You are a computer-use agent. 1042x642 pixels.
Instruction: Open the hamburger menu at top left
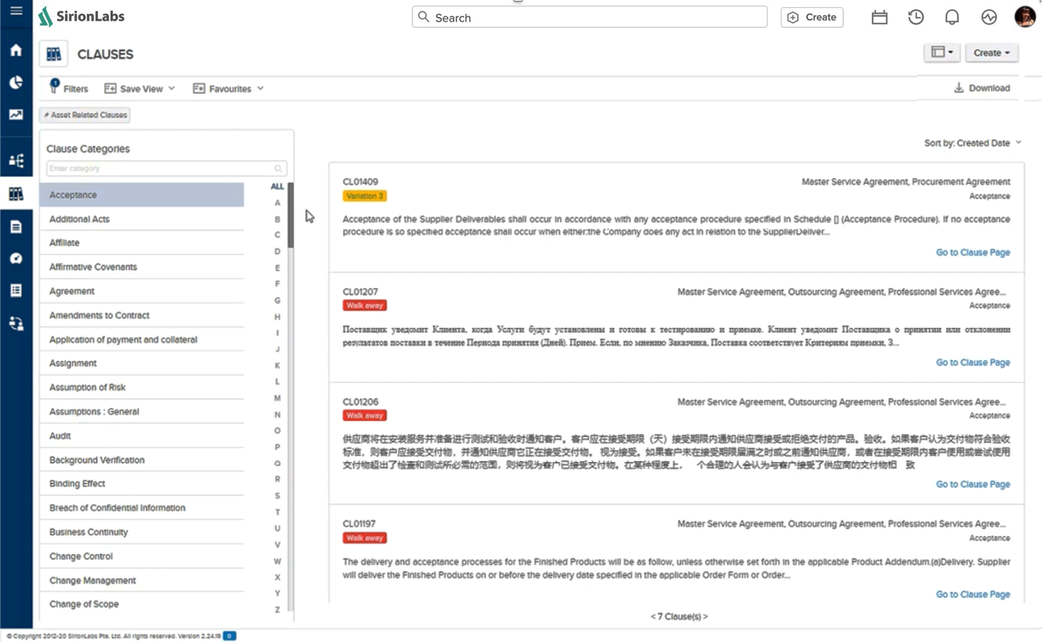pos(16,11)
